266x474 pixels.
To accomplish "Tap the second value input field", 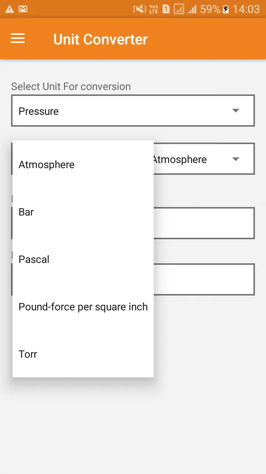I will coord(204,279).
